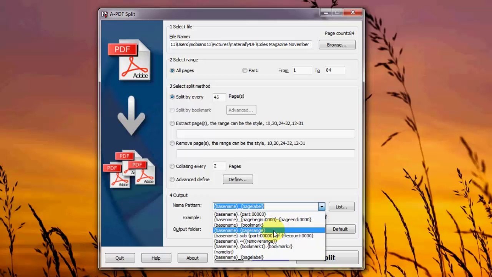Click the List button
This screenshot has width=492, height=277.
(x=341, y=207)
